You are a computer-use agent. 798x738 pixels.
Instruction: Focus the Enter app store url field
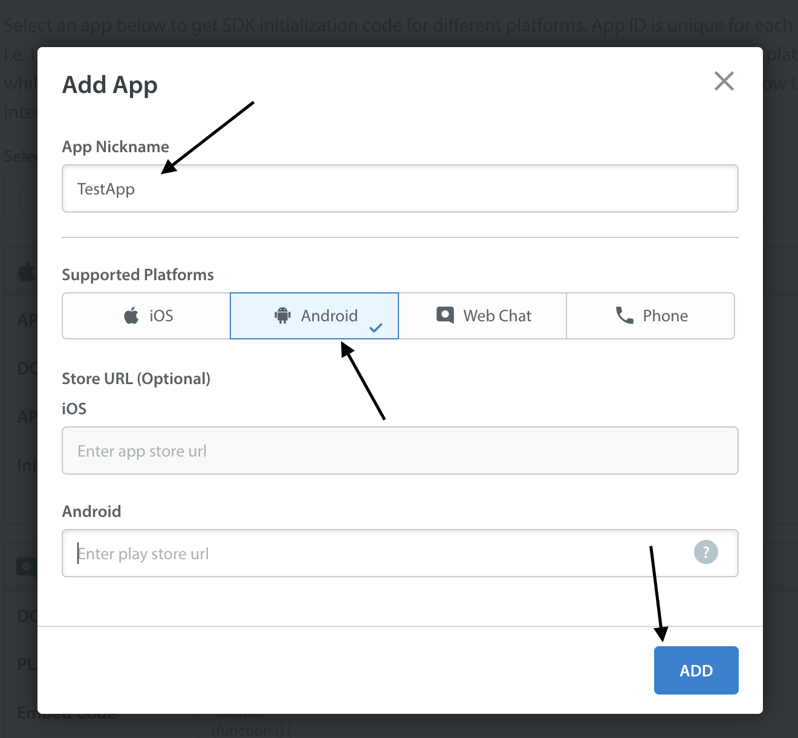(400, 451)
